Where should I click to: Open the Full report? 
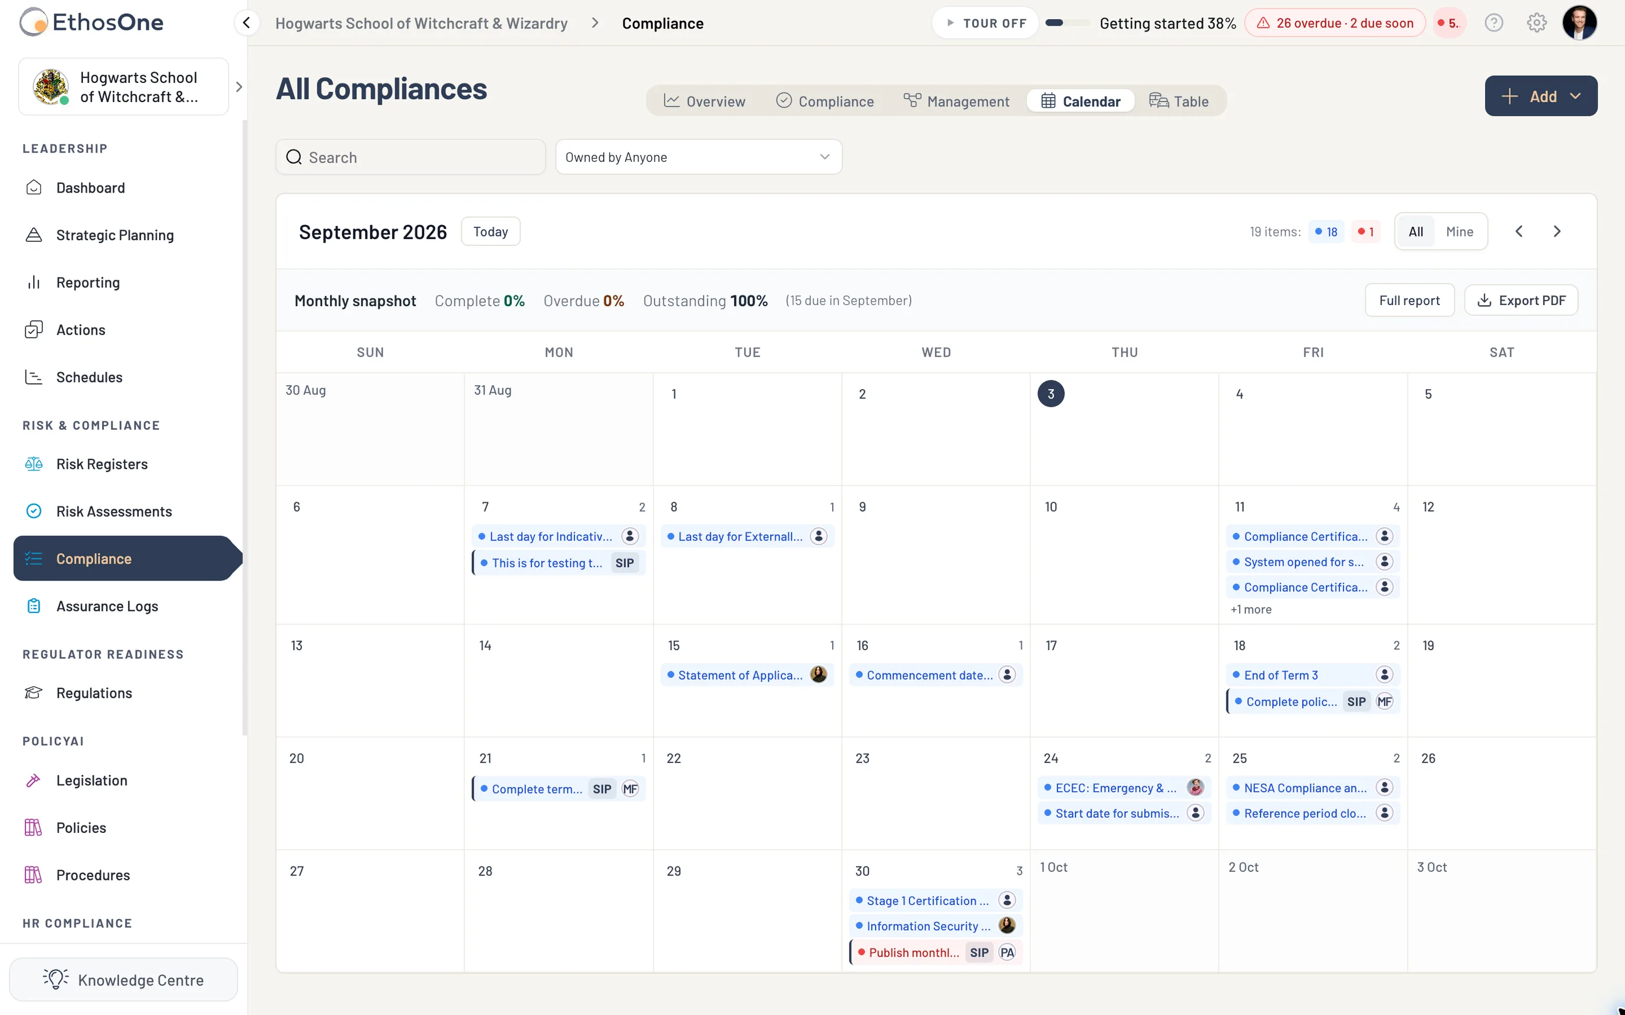pyautogui.click(x=1409, y=300)
